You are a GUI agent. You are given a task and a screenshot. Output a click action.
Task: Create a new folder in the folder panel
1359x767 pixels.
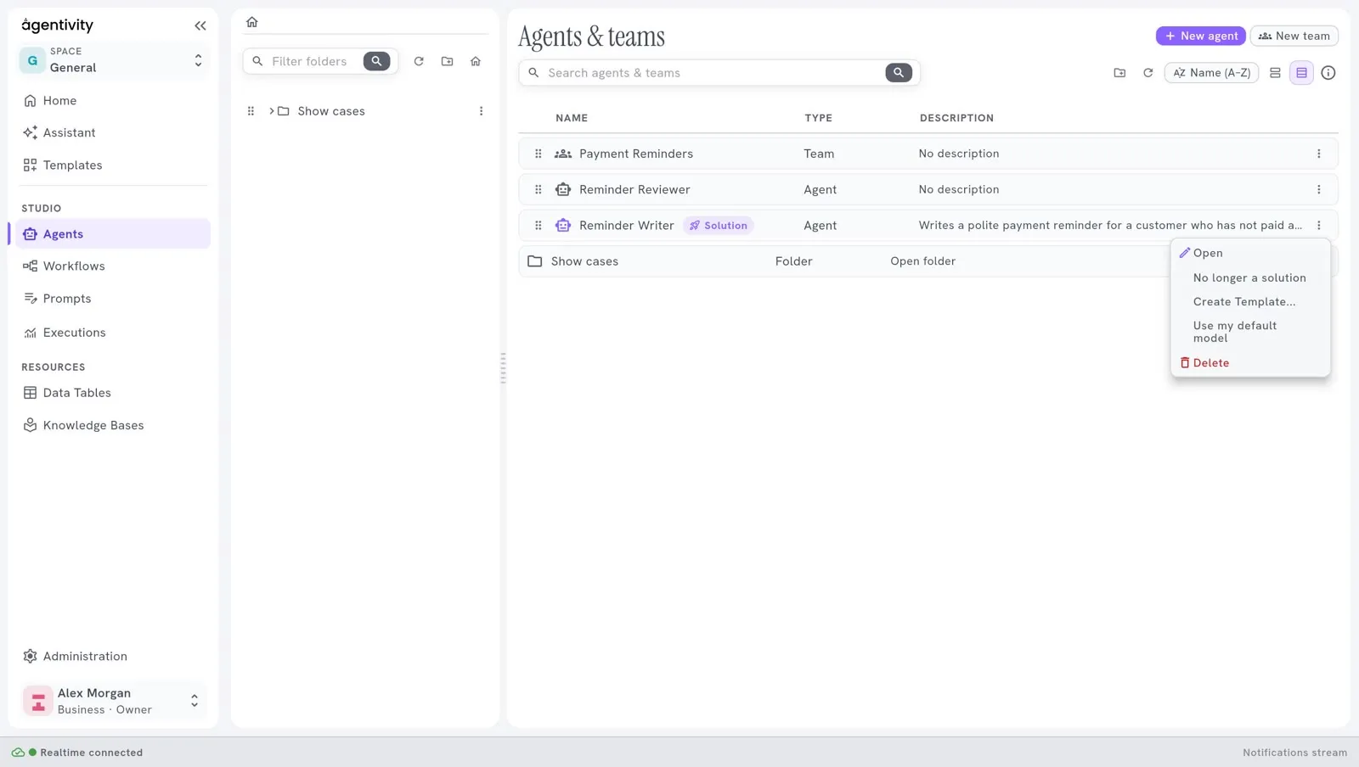pos(448,61)
